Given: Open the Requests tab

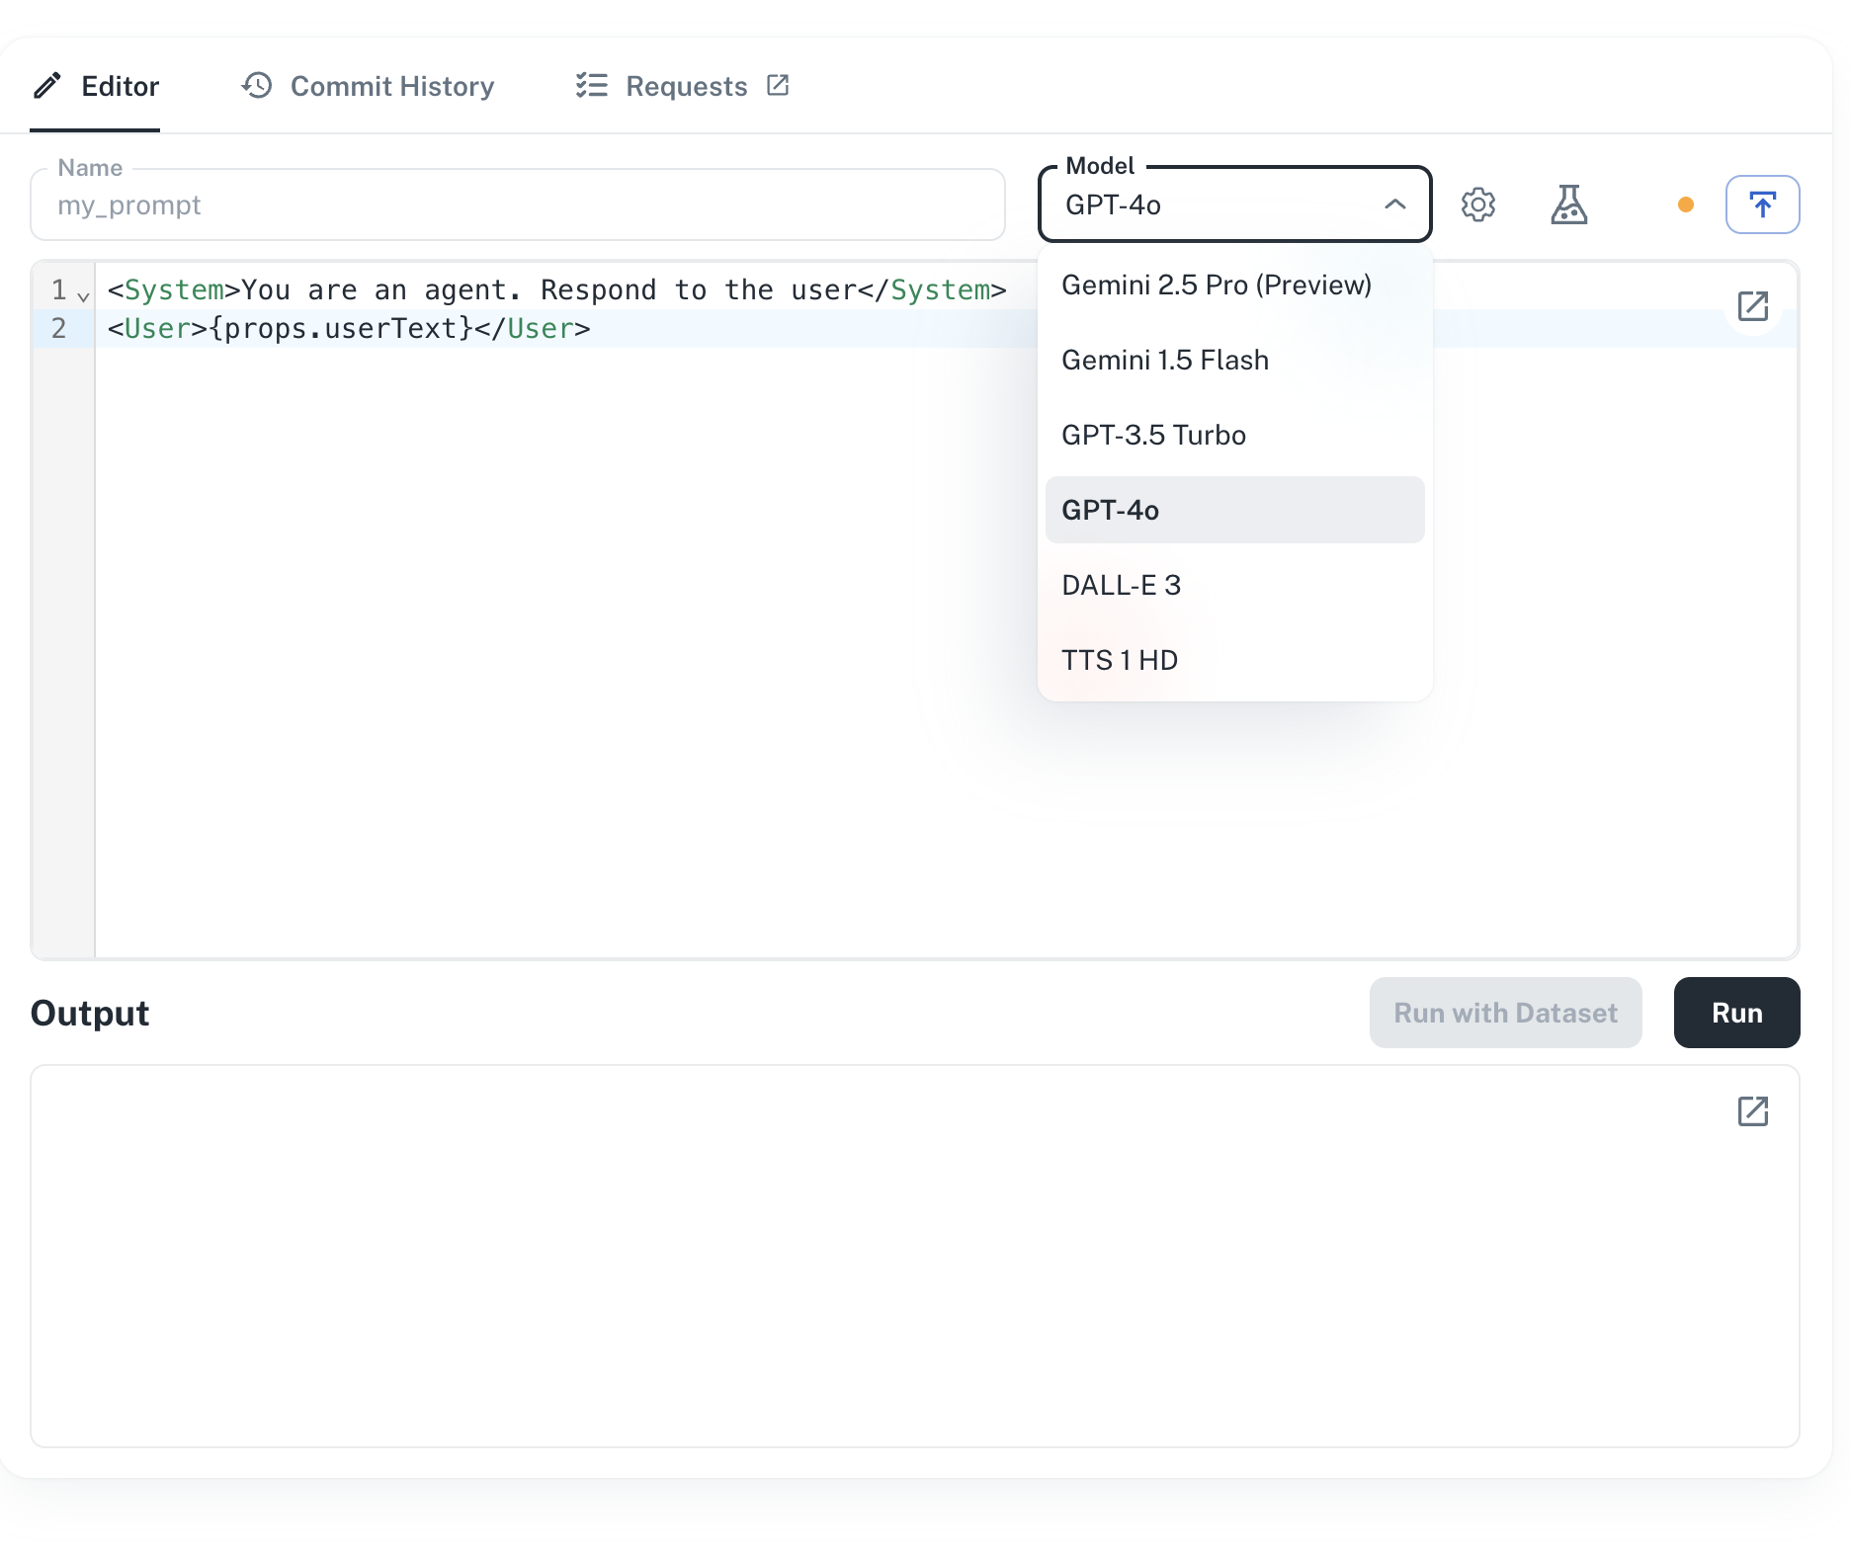Looking at the screenshot, I should click(x=682, y=86).
